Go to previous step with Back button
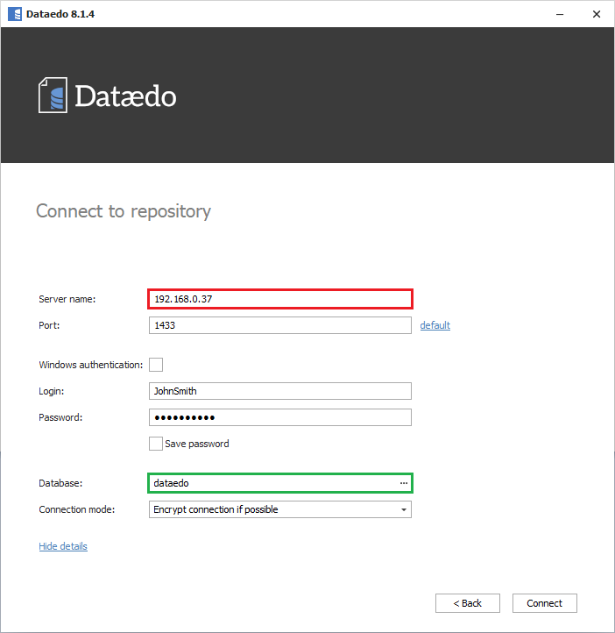Screen dimensions: 615x633 468,603
